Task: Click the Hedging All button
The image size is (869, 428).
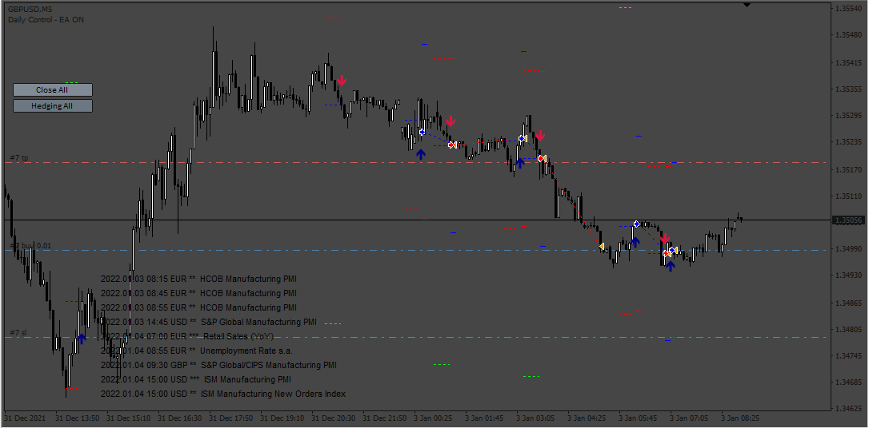Action: [53, 105]
